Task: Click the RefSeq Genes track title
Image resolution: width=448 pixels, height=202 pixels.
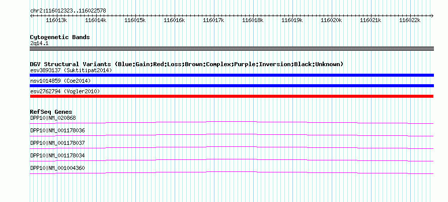Action: click(51, 112)
